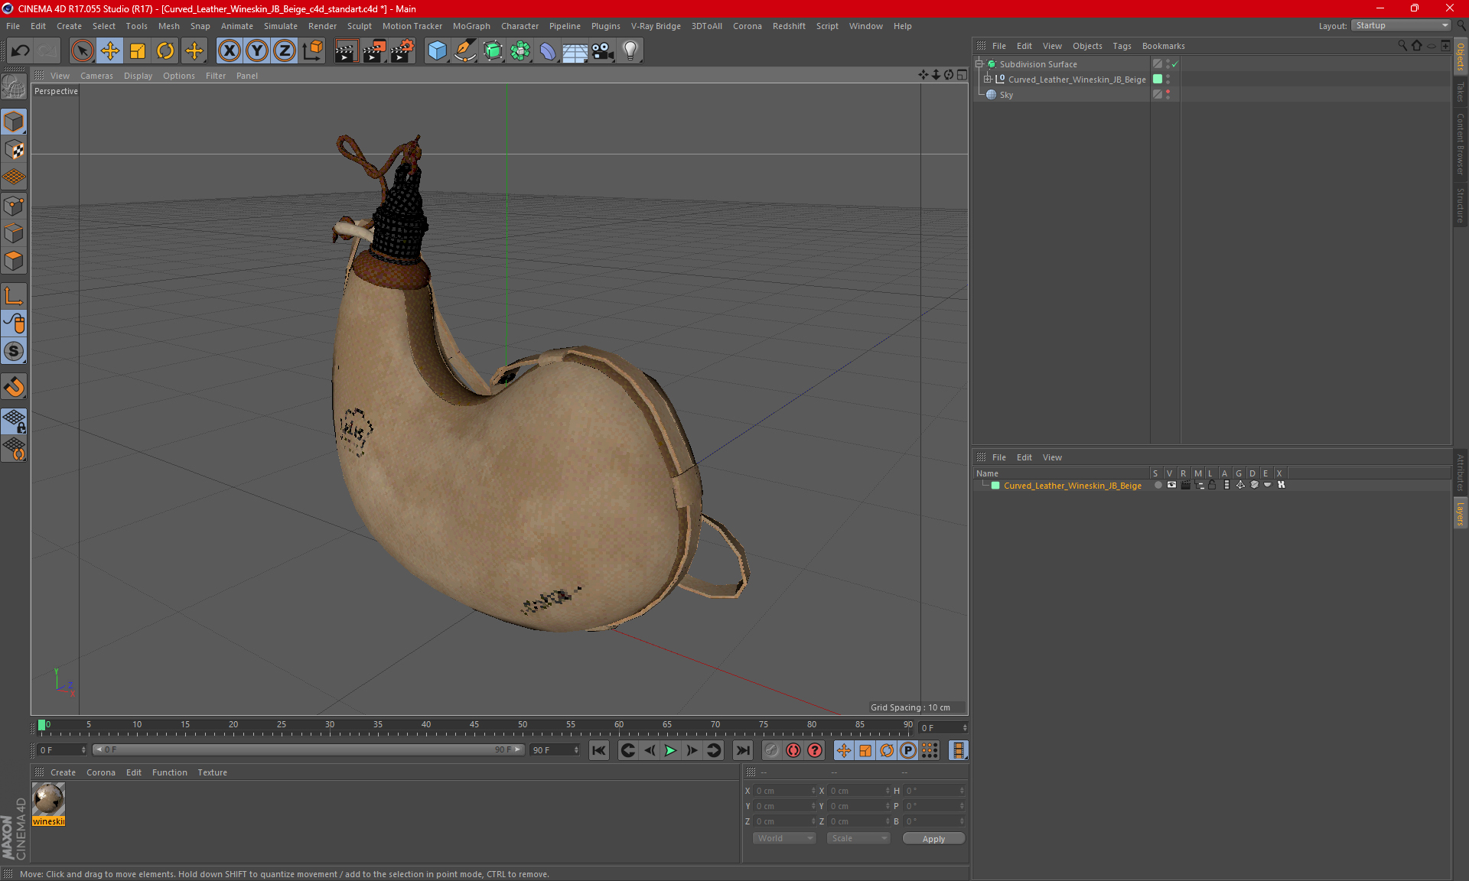Open the Spline Pen tool
The image size is (1469, 881).
point(464,50)
